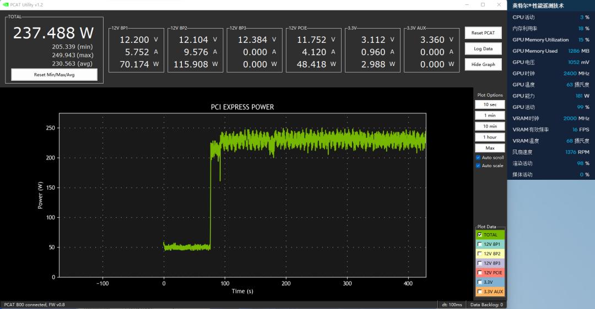Switch plot range to 10 min
Viewport: 595px width, 309px height.
pos(490,126)
